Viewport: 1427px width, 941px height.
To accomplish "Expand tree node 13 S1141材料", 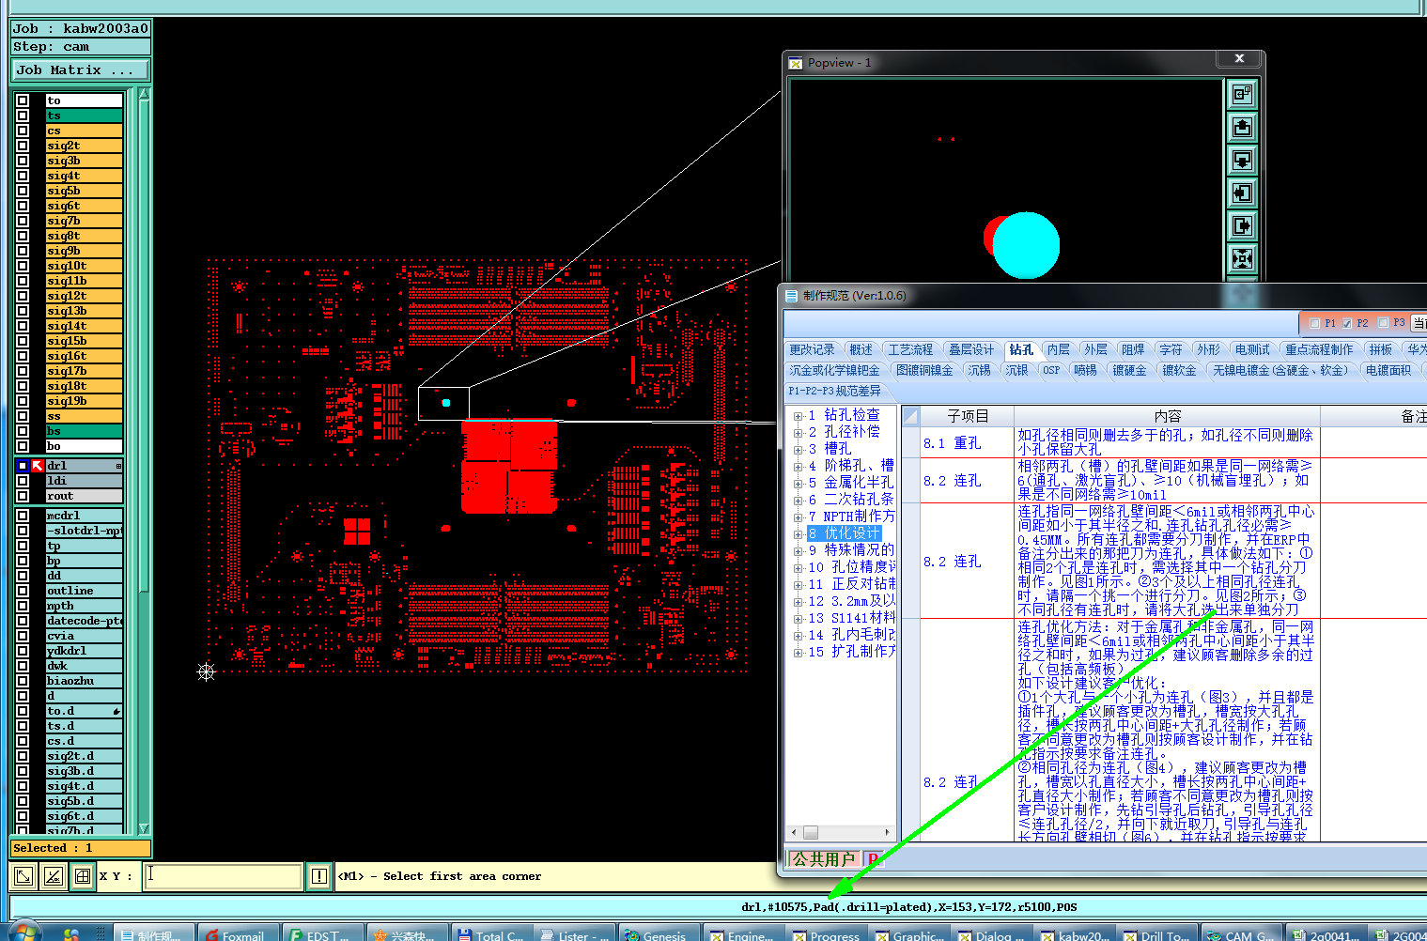I will pos(798,618).
